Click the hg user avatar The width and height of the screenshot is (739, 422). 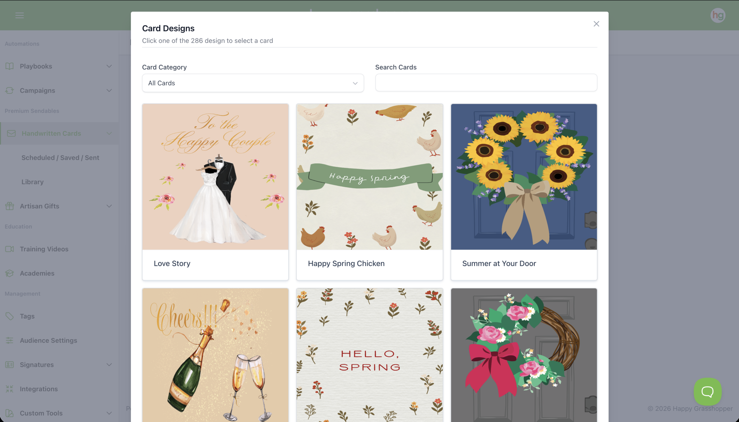(x=718, y=15)
